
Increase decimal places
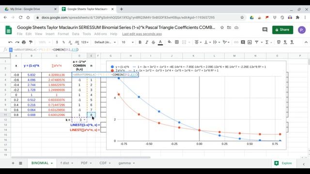click(x=77, y=42)
